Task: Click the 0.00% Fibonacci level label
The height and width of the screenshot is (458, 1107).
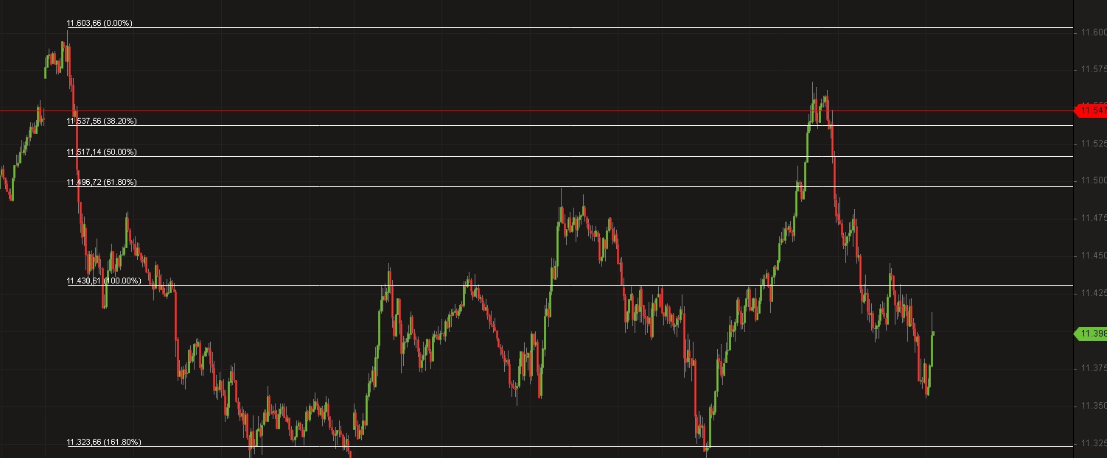Action: pos(99,24)
